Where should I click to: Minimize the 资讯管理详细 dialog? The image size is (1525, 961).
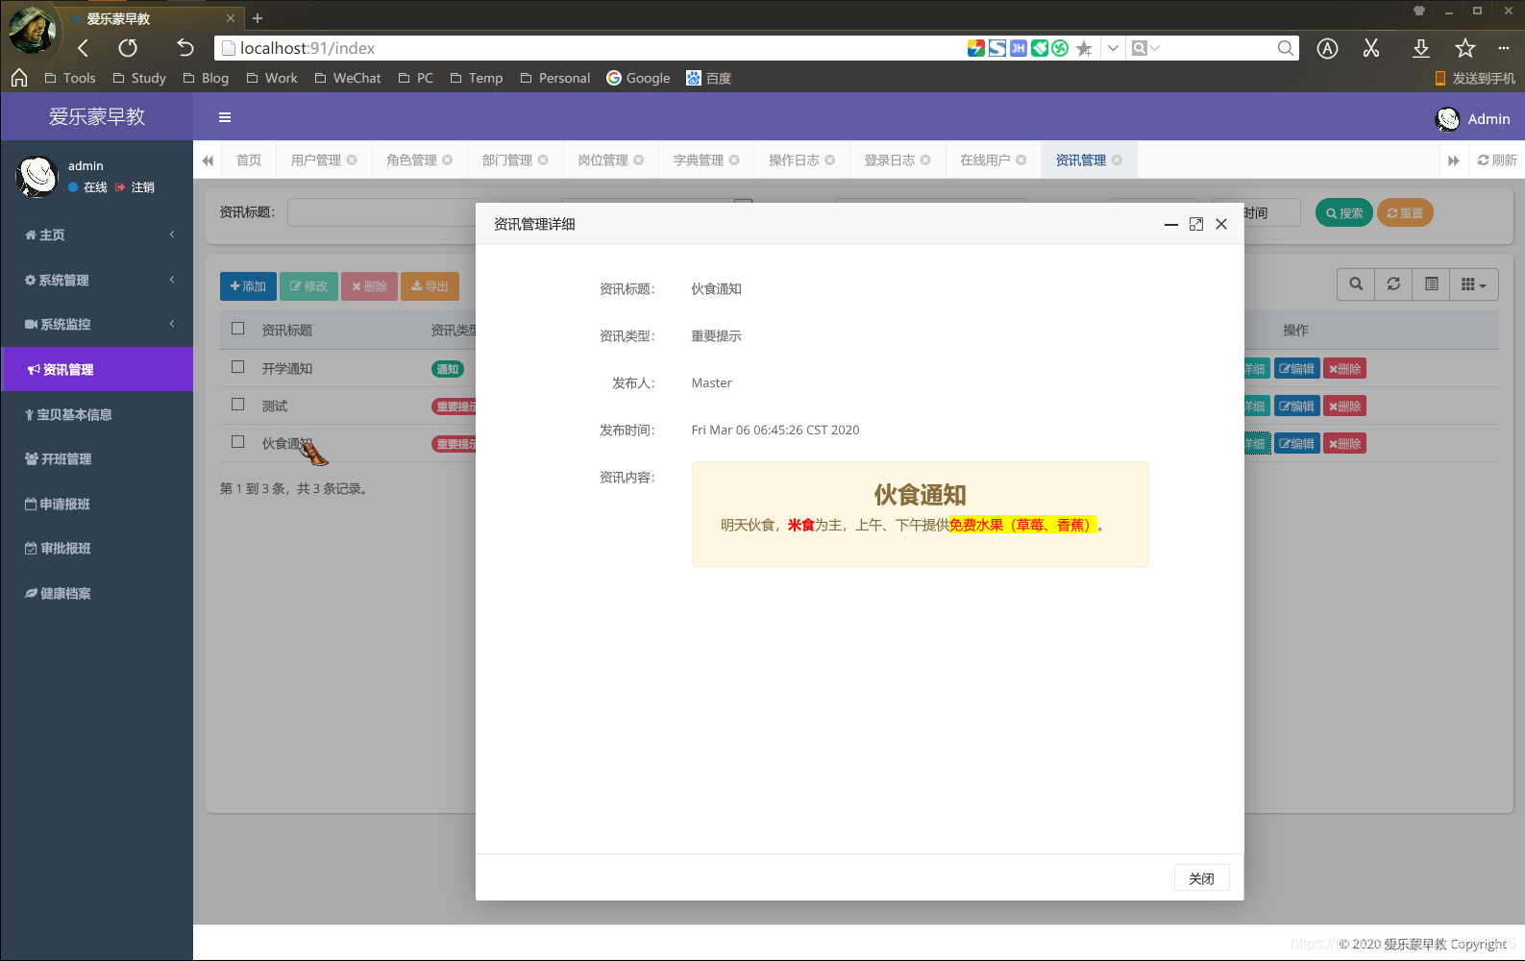[1171, 224]
